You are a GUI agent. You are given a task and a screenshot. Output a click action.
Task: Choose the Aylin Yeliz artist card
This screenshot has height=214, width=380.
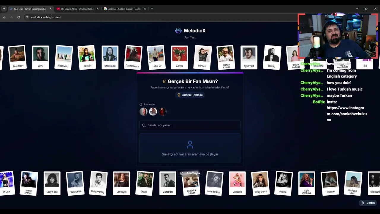(x=249, y=57)
